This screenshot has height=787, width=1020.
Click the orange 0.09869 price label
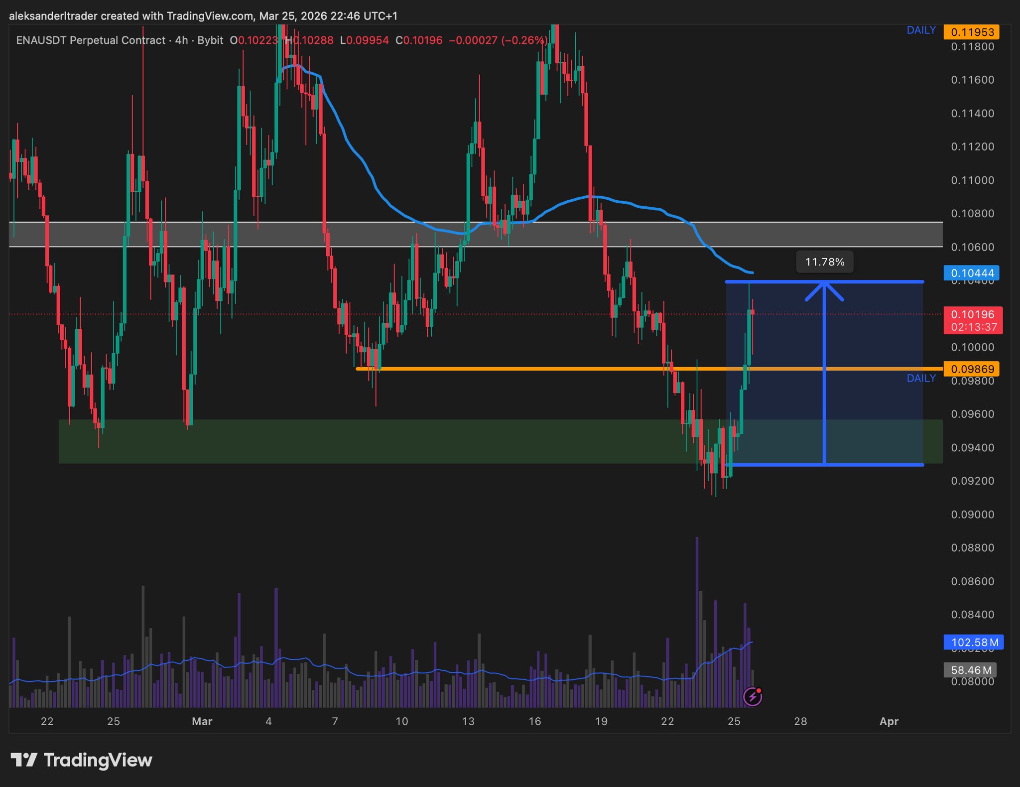(x=972, y=369)
